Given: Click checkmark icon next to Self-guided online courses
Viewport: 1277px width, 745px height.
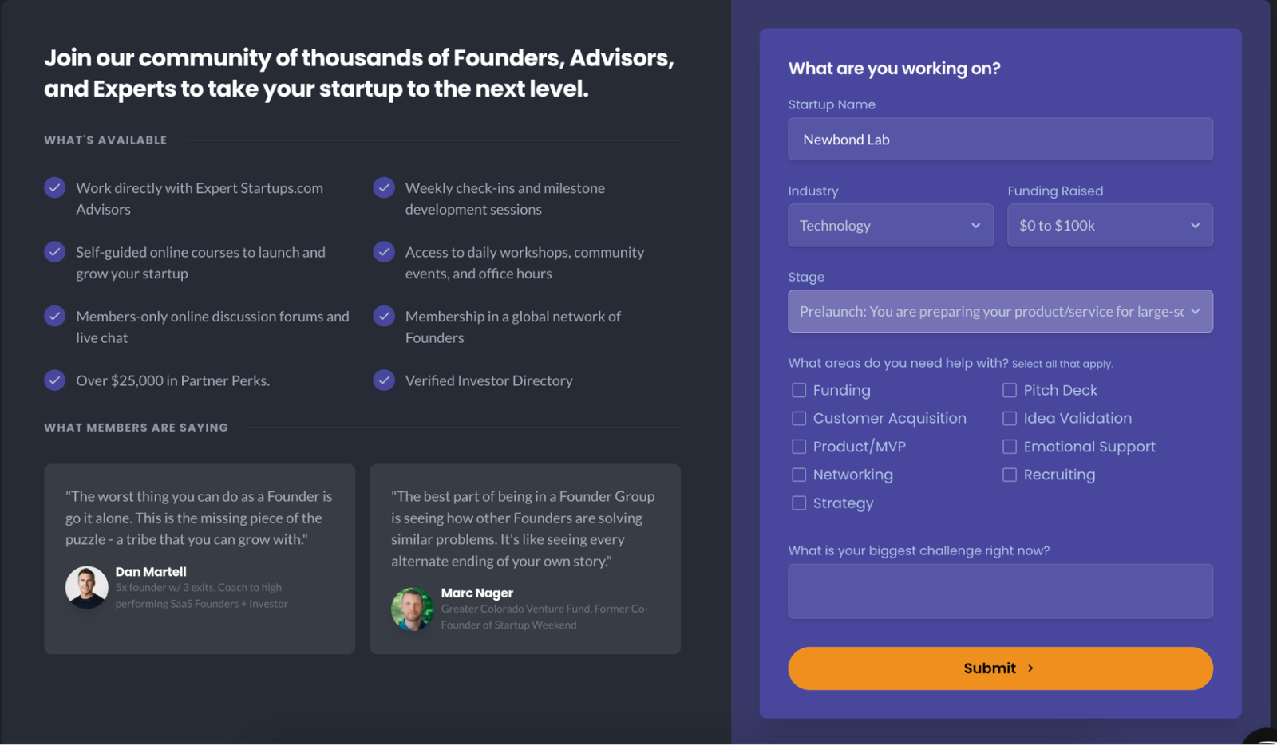Looking at the screenshot, I should coord(54,252).
